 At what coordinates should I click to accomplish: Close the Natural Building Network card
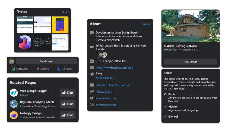[x=215, y=14]
